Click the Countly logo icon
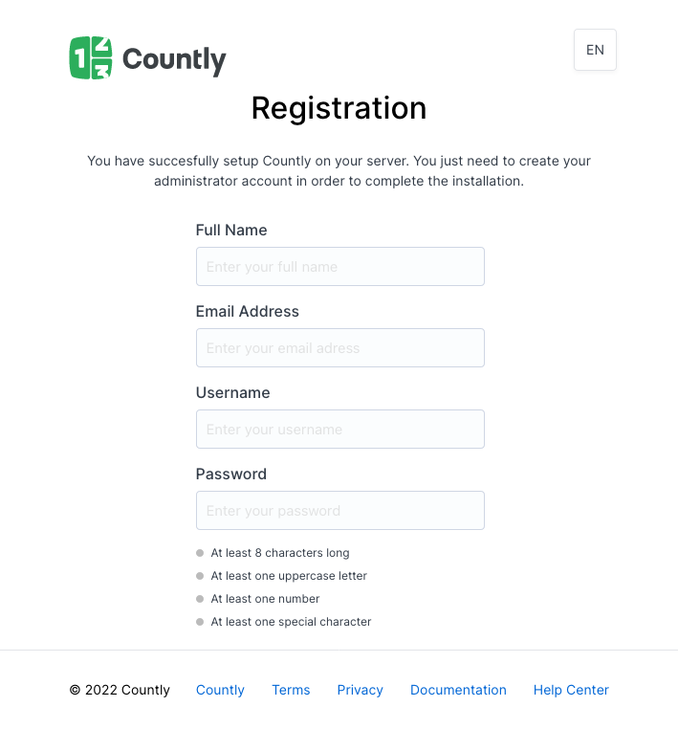Image resolution: width=678 pixels, height=729 pixels. [91, 58]
